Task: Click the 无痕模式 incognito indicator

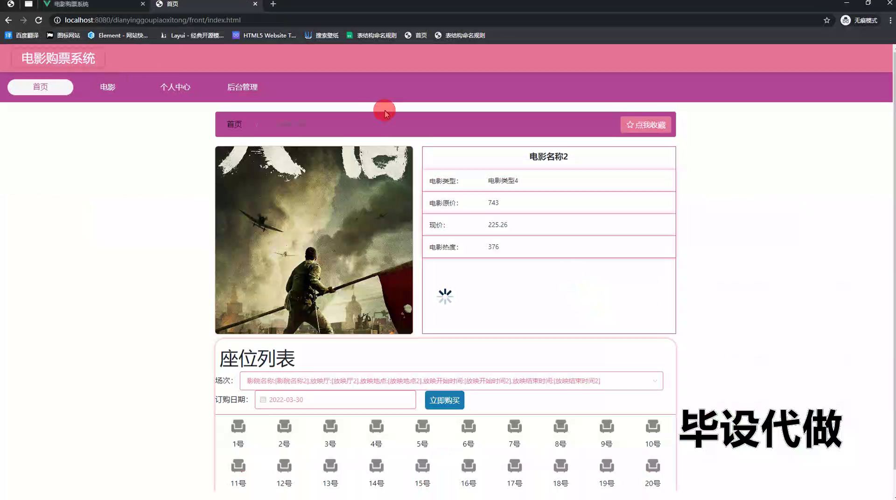Action: click(x=859, y=20)
